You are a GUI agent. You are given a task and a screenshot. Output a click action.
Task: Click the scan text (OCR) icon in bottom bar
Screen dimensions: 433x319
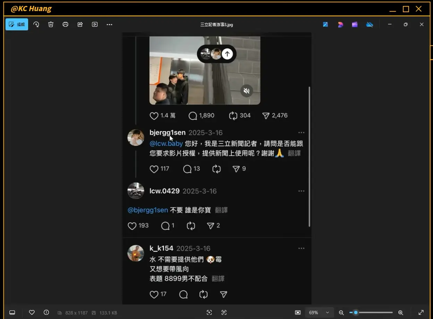224,312
